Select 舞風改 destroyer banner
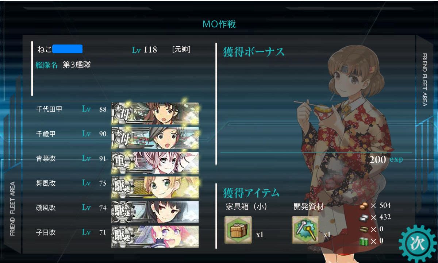 155,183
